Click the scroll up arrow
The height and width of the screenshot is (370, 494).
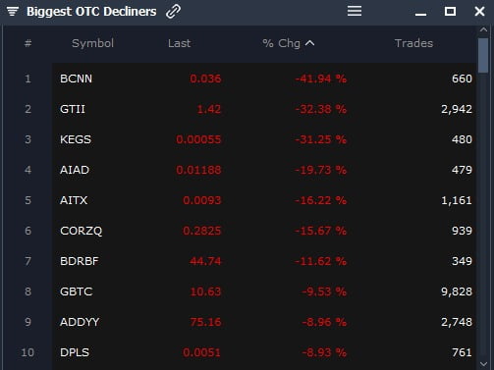point(483,29)
